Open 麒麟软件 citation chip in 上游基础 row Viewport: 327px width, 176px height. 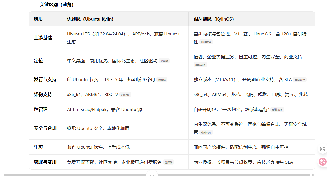pyautogui.click(x=206, y=42)
